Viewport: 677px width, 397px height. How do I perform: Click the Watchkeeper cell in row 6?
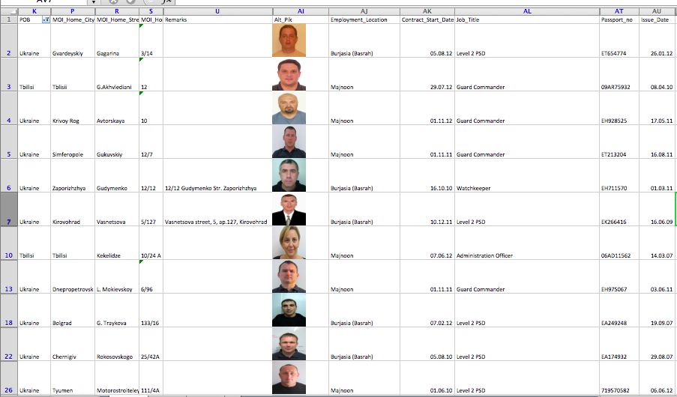(527, 188)
